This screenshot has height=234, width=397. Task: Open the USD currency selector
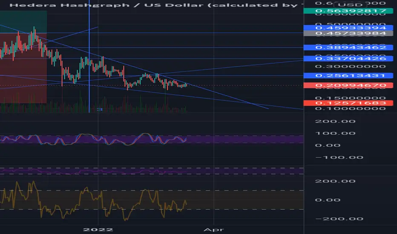pos(351,5)
